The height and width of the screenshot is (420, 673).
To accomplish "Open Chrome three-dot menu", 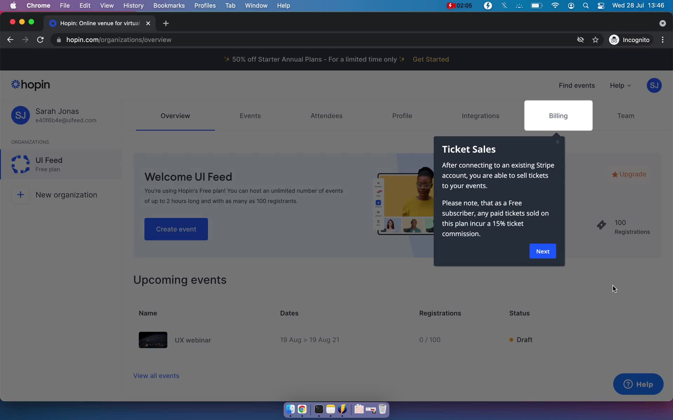I will pos(662,40).
